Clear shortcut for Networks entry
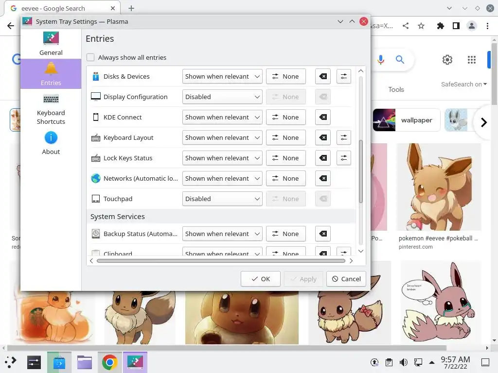This screenshot has width=498, height=373. [x=323, y=178]
